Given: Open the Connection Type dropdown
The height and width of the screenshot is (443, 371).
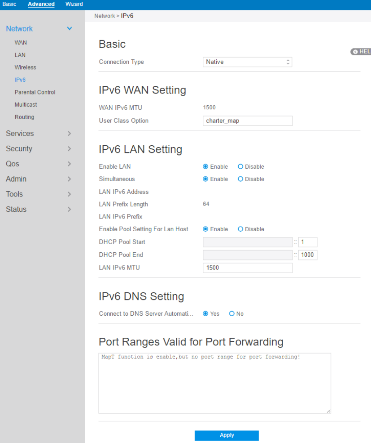Looking at the screenshot, I should (x=247, y=62).
